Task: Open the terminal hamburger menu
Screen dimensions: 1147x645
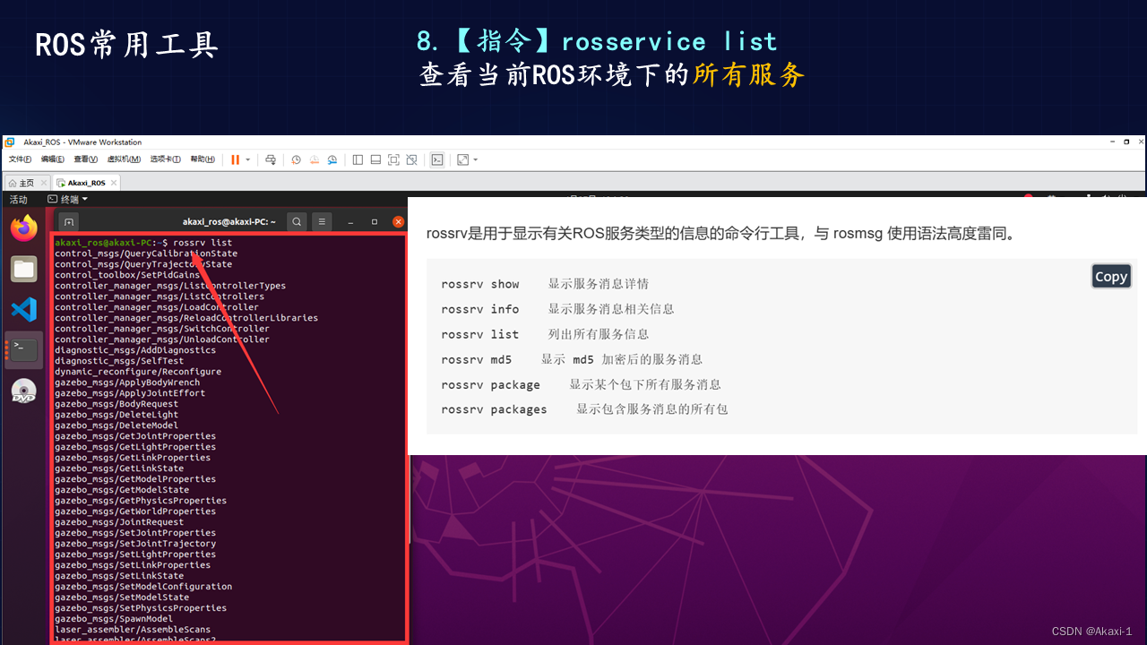Action: click(x=321, y=221)
